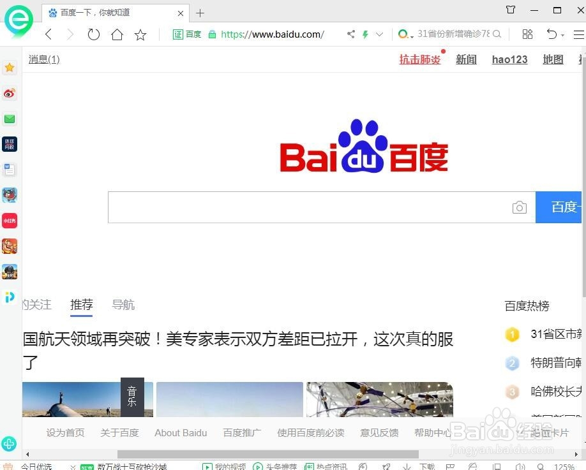This screenshot has width=586, height=470.
Task: Open the dark blue news app in sidebar
Action: point(10,144)
